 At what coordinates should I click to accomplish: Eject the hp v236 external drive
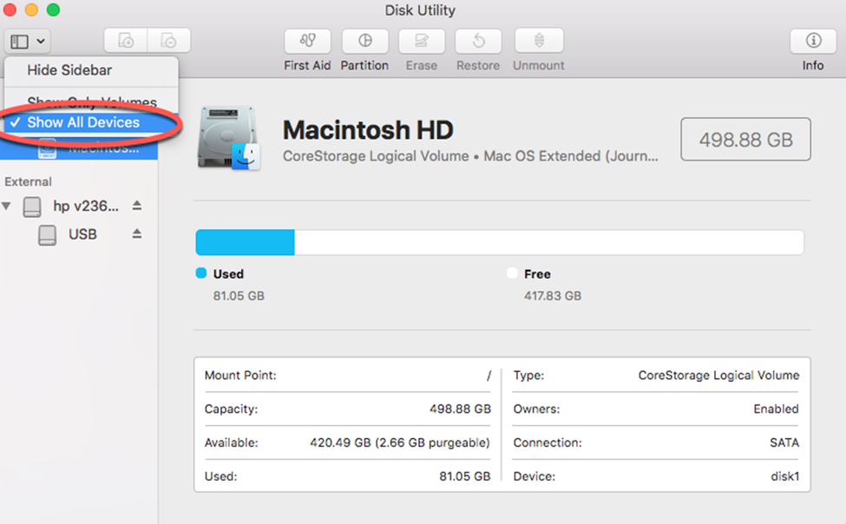[136, 206]
